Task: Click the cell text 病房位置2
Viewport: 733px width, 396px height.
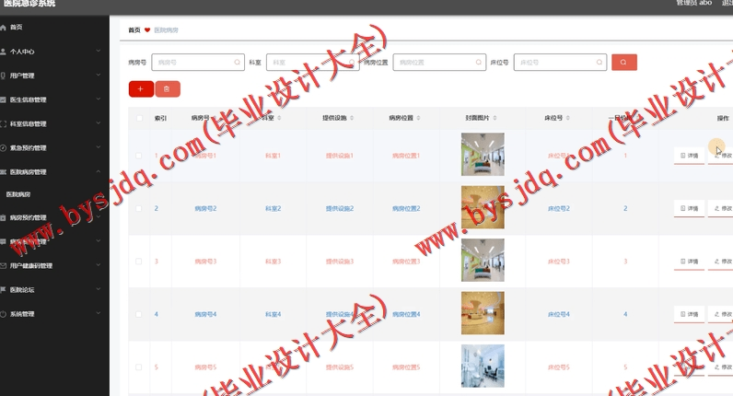Action: point(406,208)
